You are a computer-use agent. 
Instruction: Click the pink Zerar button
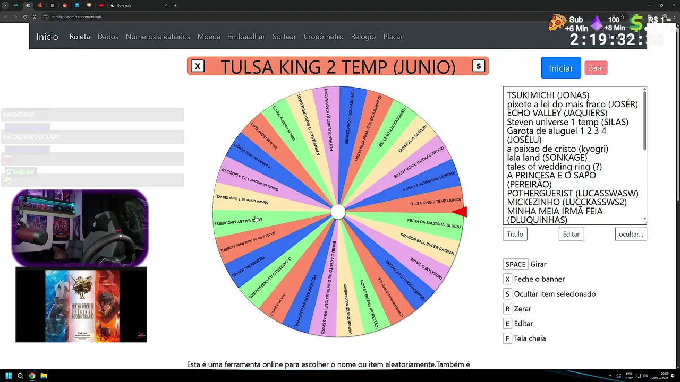point(596,68)
